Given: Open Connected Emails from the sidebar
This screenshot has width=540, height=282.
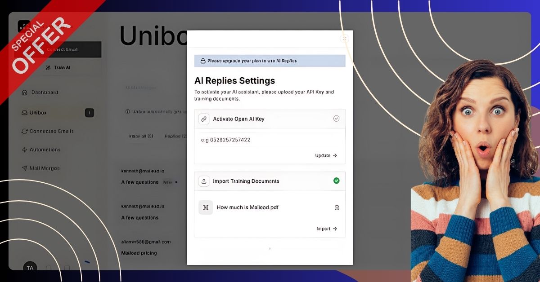Looking at the screenshot, I should pyautogui.click(x=48, y=131).
